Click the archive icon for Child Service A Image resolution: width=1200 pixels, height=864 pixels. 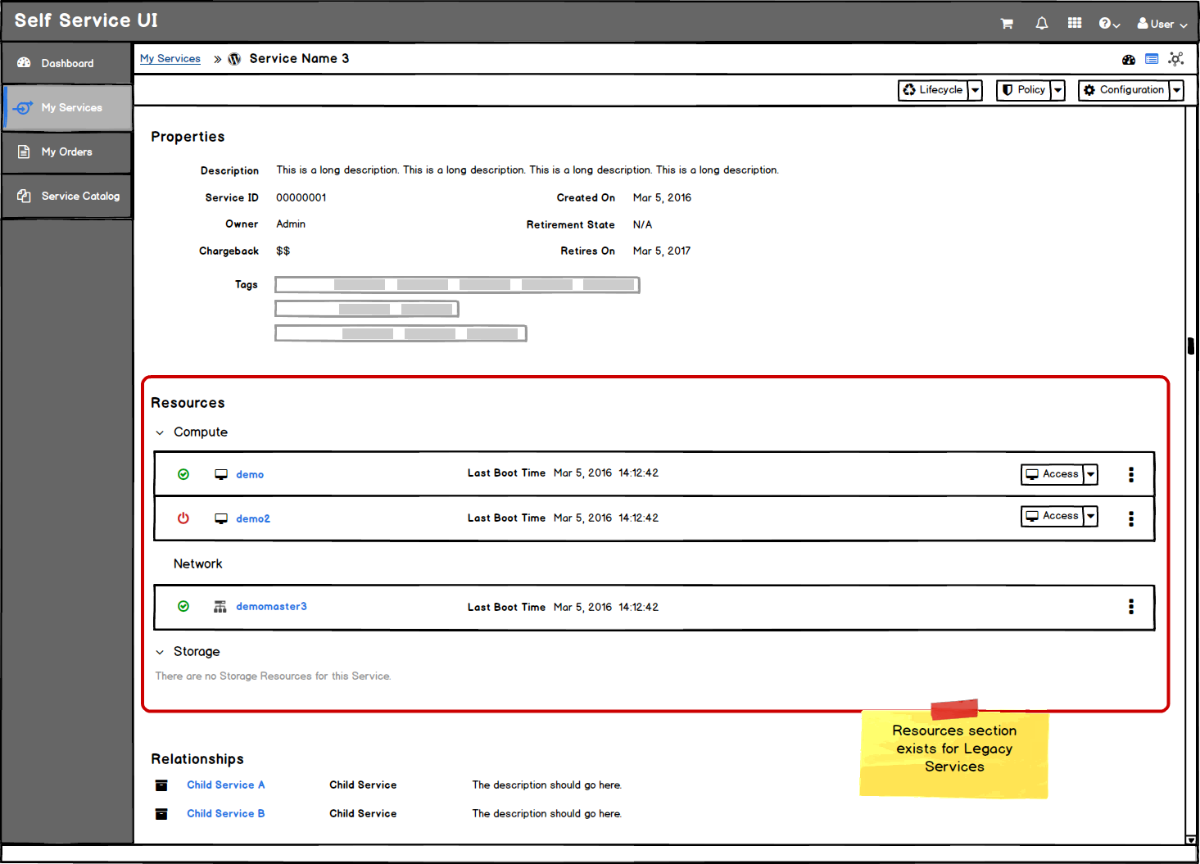click(161, 785)
